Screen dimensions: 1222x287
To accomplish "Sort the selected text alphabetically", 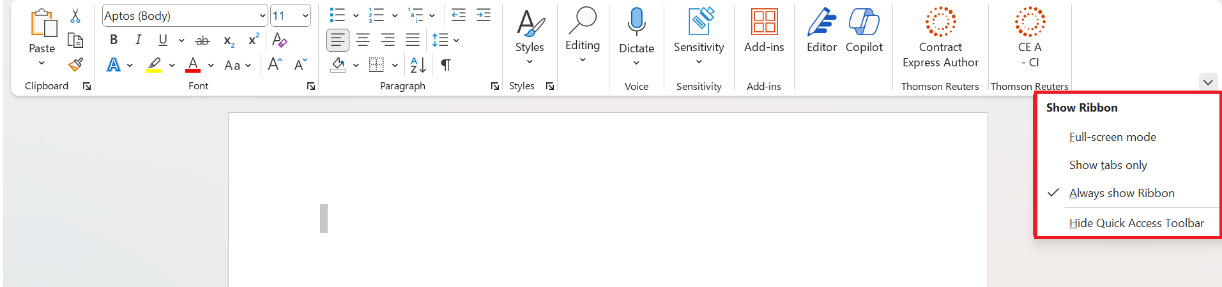I will [x=418, y=65].
